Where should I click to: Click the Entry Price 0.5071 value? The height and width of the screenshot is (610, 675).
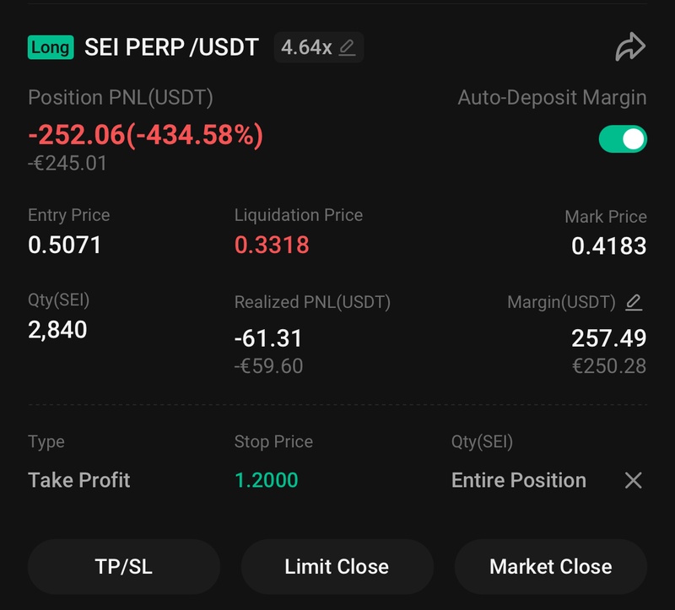click(x=65, y=246)
